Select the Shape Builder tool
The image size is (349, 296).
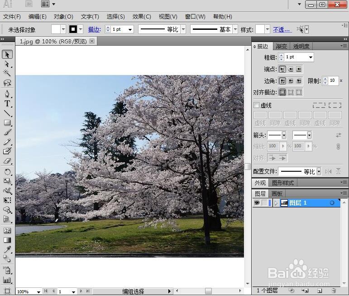(x=7, y=210)
